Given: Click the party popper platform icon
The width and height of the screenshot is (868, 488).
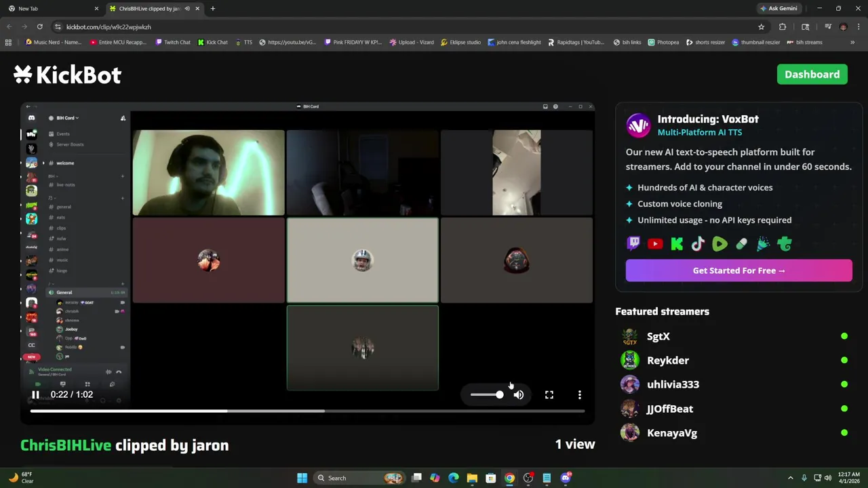Looking at the screenshot, I should click(763, 244).
